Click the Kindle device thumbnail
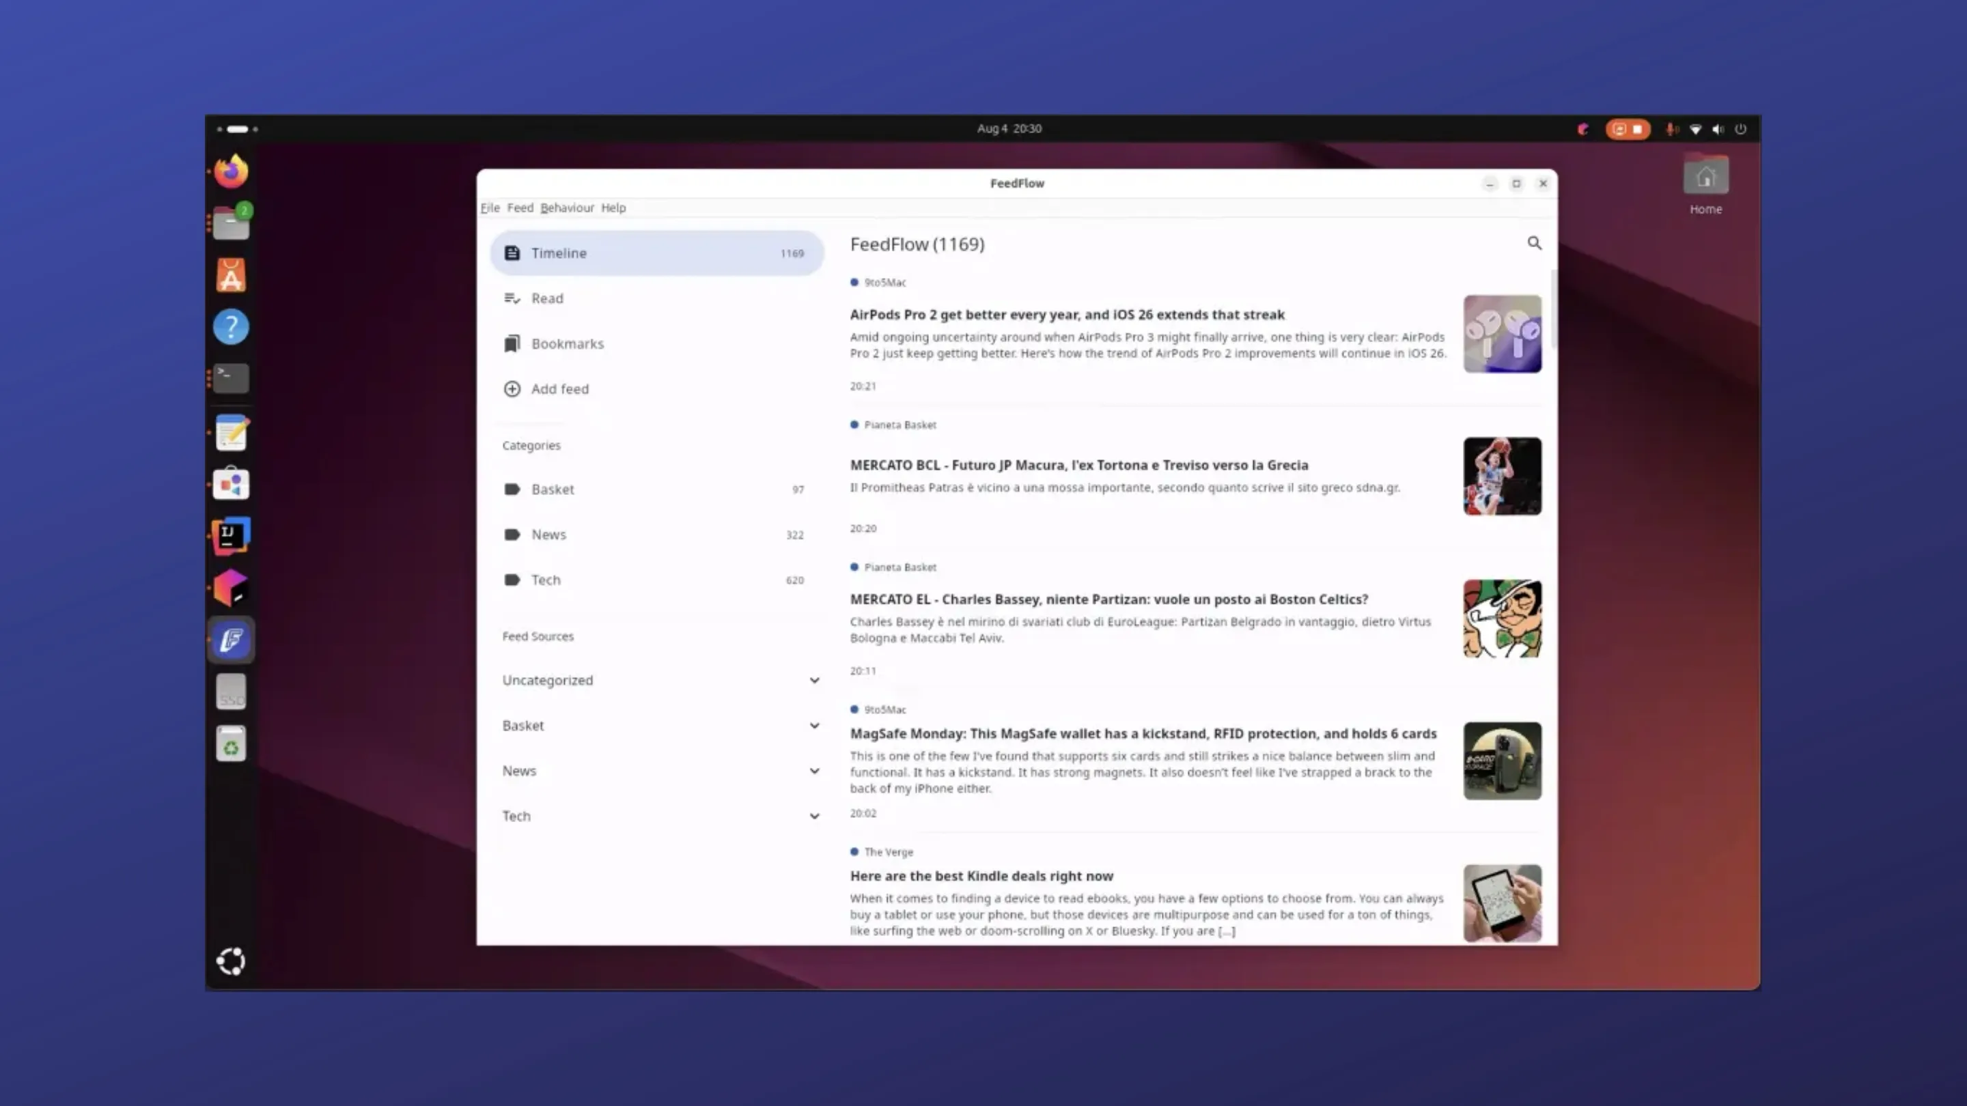 (x=1502, y=903)
